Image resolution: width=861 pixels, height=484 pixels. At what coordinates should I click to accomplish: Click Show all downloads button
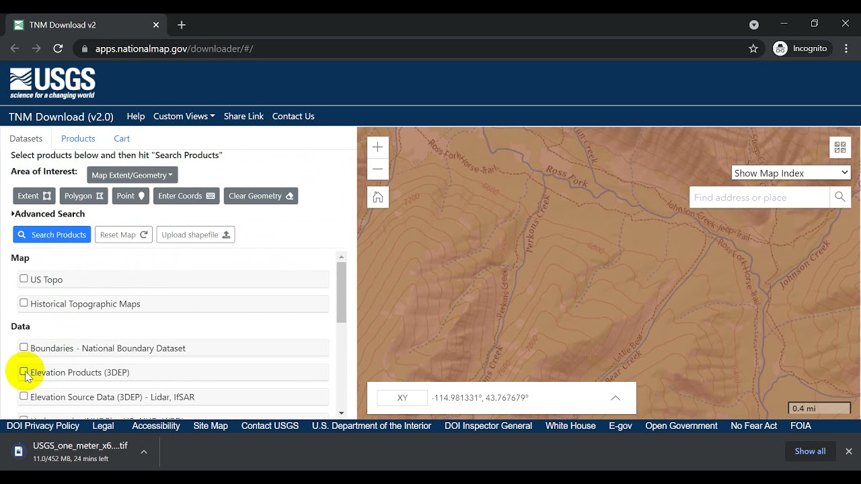pos(810,451)
